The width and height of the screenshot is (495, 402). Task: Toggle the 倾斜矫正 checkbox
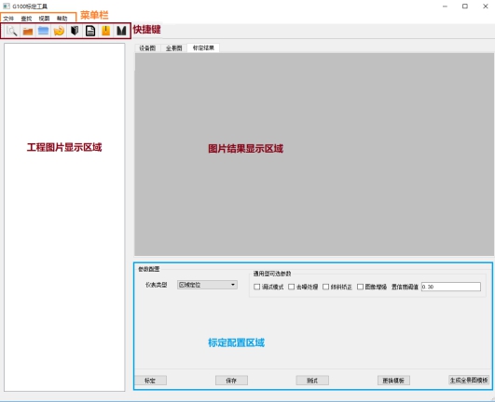pos(325,287)
